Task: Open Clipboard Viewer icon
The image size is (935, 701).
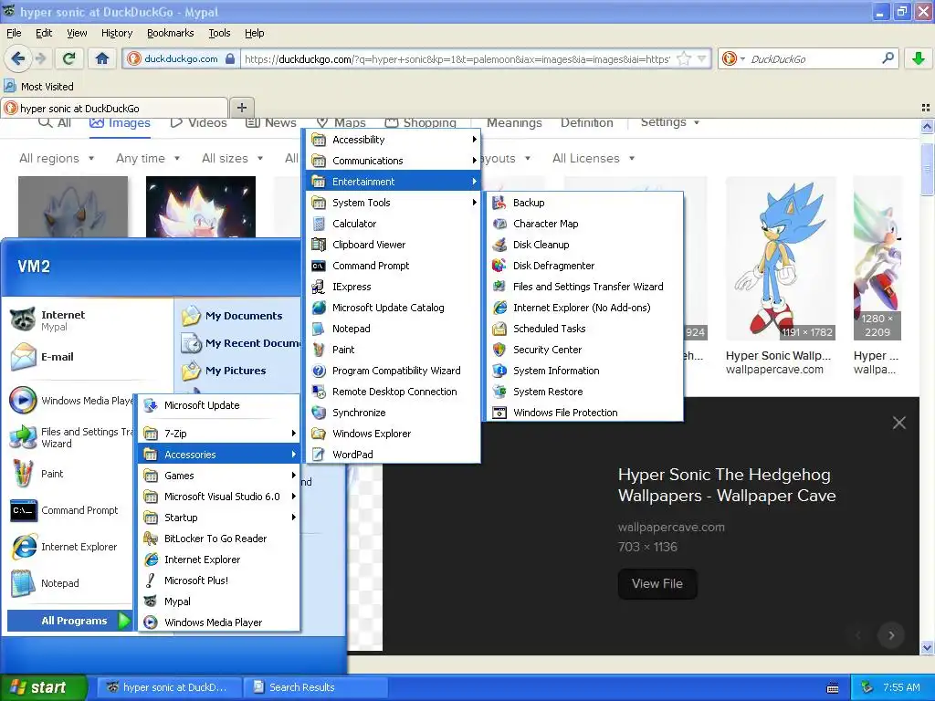Action: (x=319, y=245)
